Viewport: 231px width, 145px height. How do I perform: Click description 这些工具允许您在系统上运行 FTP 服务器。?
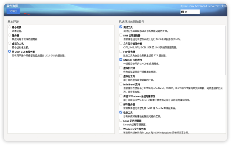pyautogui.click(x=145, y=56)
